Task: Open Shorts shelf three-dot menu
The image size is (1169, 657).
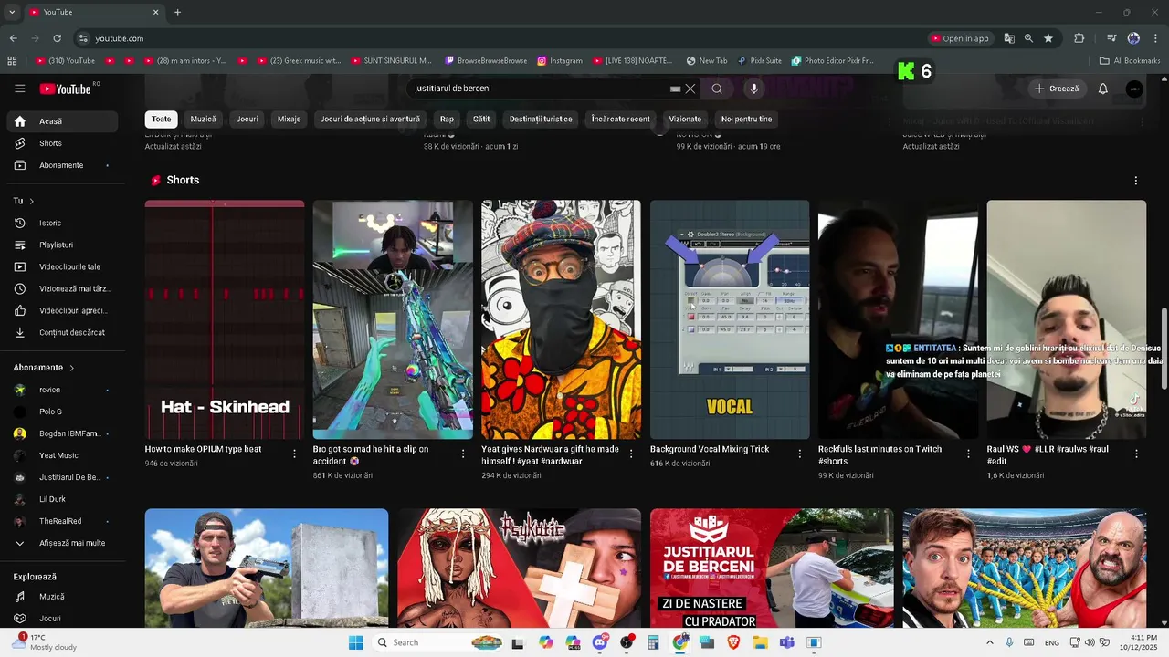Action: 1136,181
